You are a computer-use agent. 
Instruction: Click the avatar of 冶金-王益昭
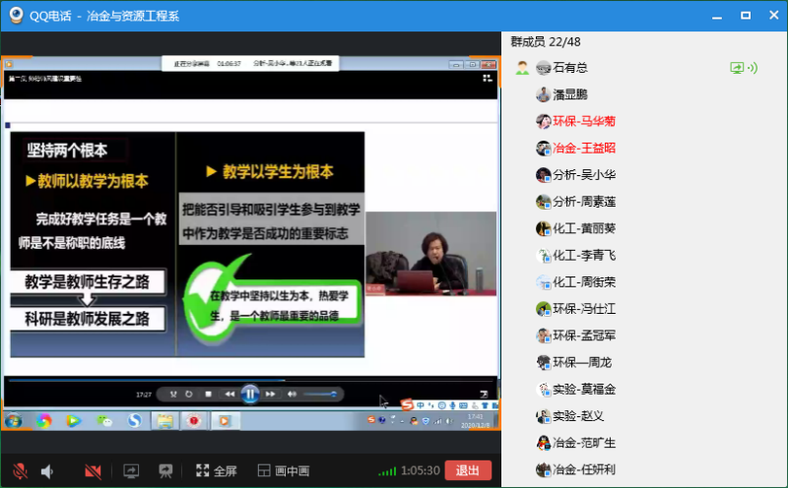(543, 149)
